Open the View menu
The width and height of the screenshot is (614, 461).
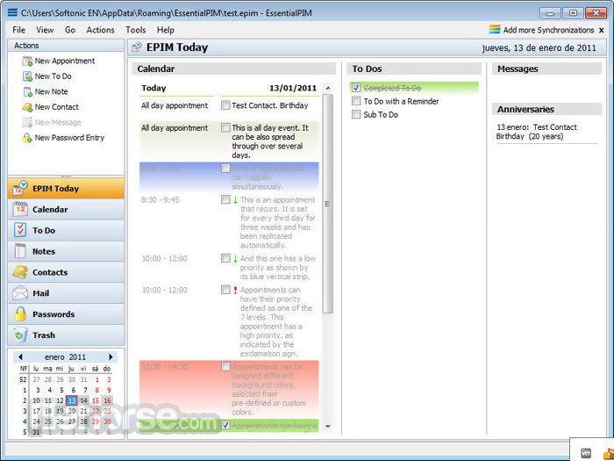pyautogui.click(x=45, y=30)
